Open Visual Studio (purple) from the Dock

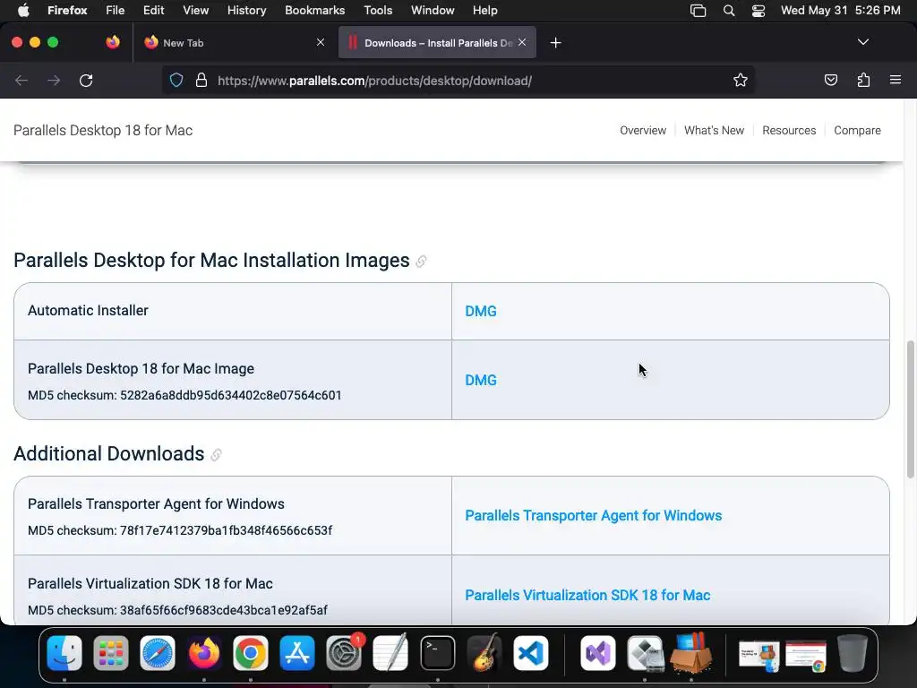[597, 653]
